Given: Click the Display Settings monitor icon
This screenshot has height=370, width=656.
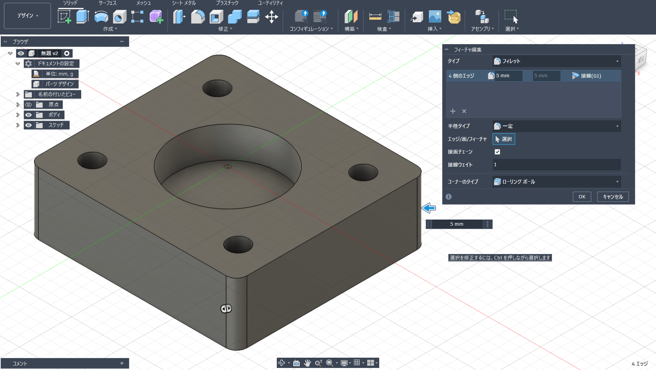Looking at the screenshot, I should (344, 363).
